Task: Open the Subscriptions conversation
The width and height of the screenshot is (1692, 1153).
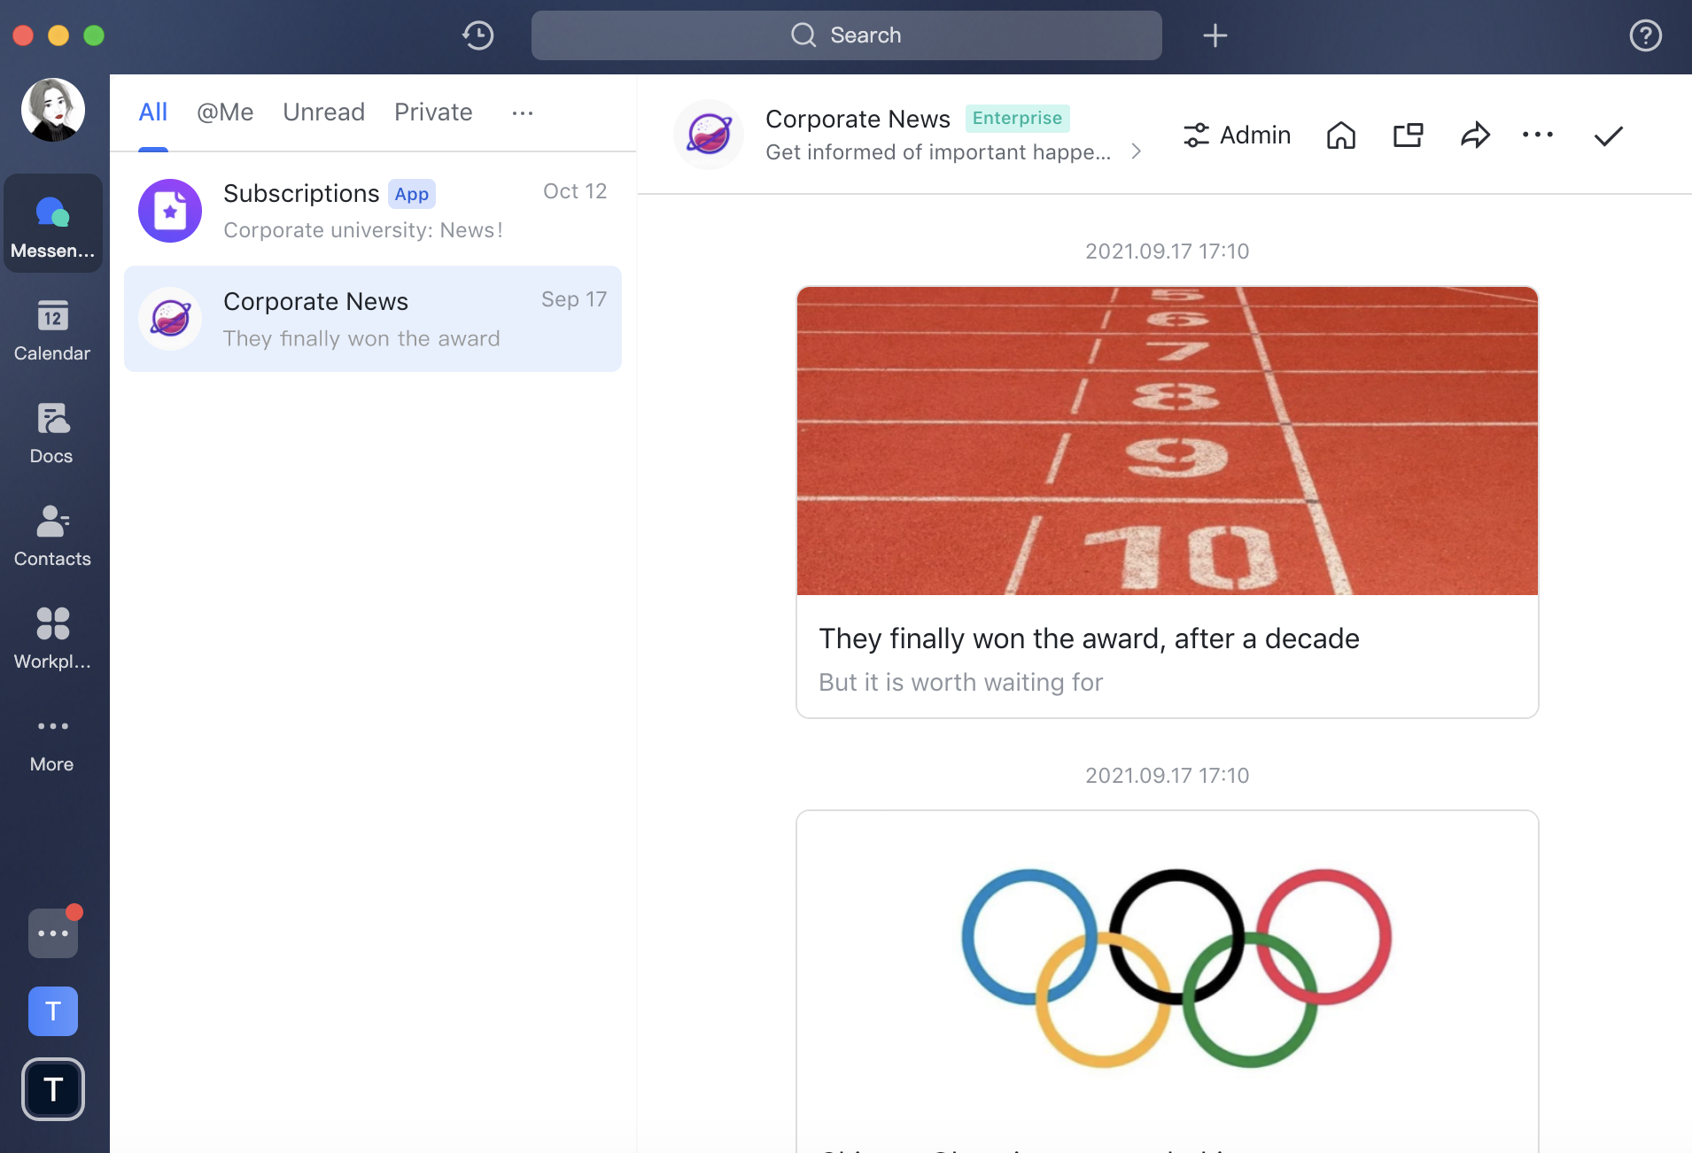Action: (x=372, y=211)
